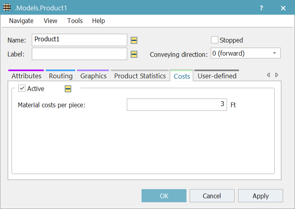Image resolution: width=295 pixels, height=209 pixels.
Task: Open the Navigate menu
Action: (21, 21)
